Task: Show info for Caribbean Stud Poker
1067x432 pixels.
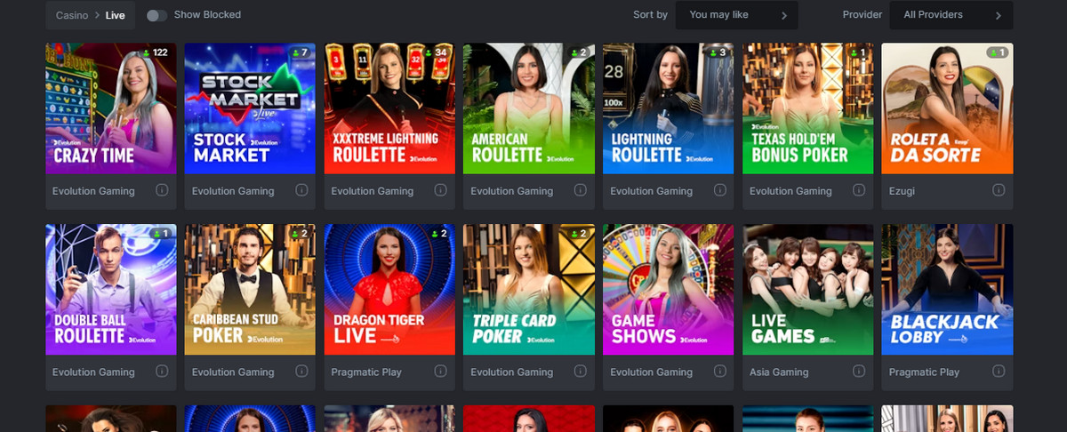Action: (x=301, y=372)
